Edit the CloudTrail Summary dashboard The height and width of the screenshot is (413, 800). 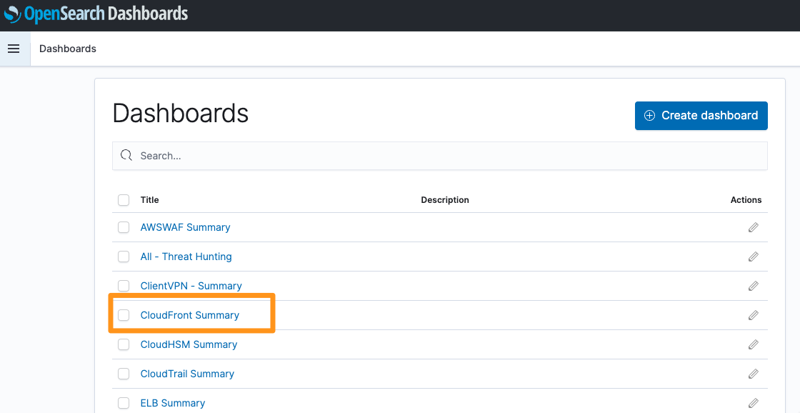coord(753,374)
